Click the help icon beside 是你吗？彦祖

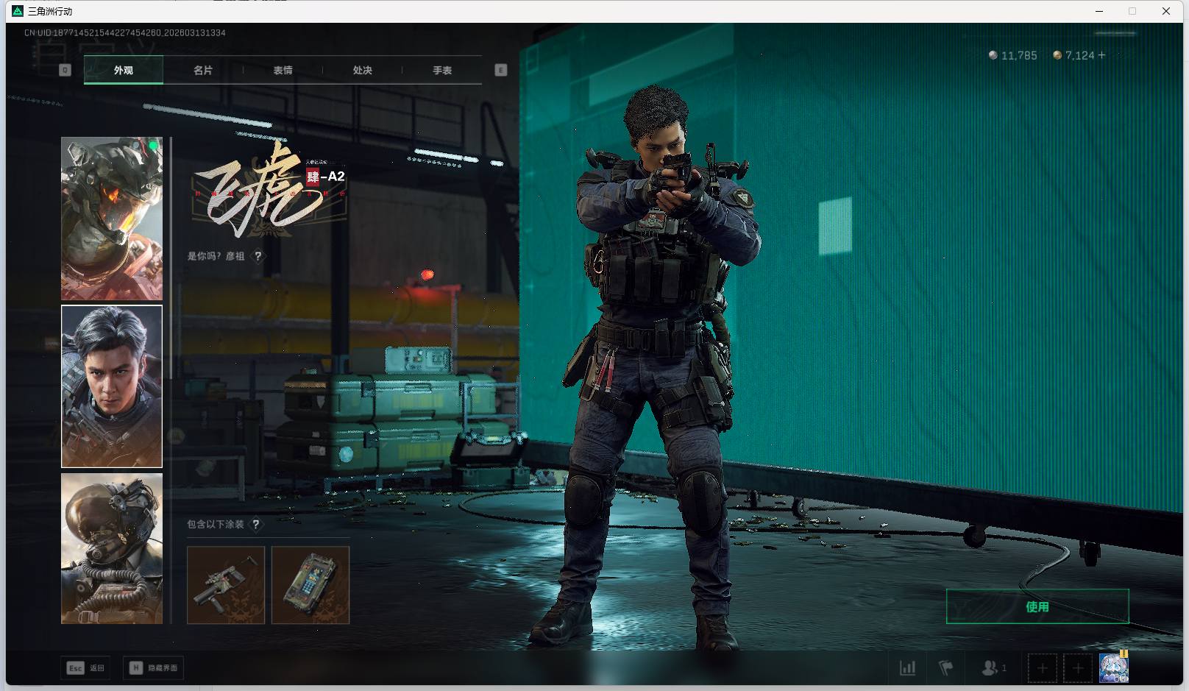[x=258, y=256]
